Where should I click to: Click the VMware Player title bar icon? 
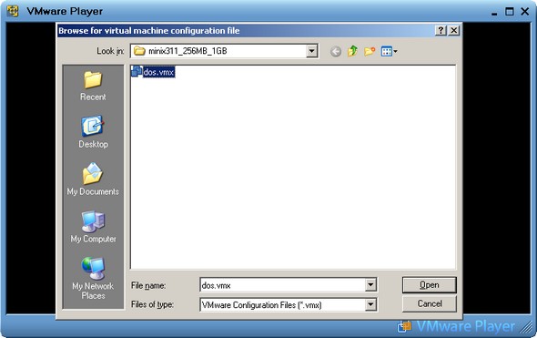tap(13, 11)
